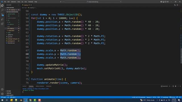Close the script.js editor tab
Screen dimensions: 182x102
(31, 5)
